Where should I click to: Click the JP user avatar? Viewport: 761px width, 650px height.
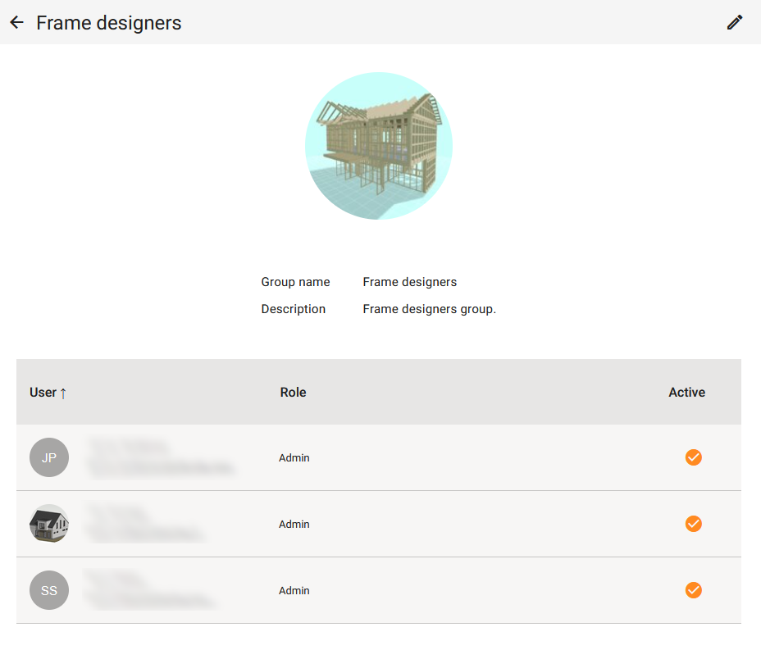coord(49,457)
